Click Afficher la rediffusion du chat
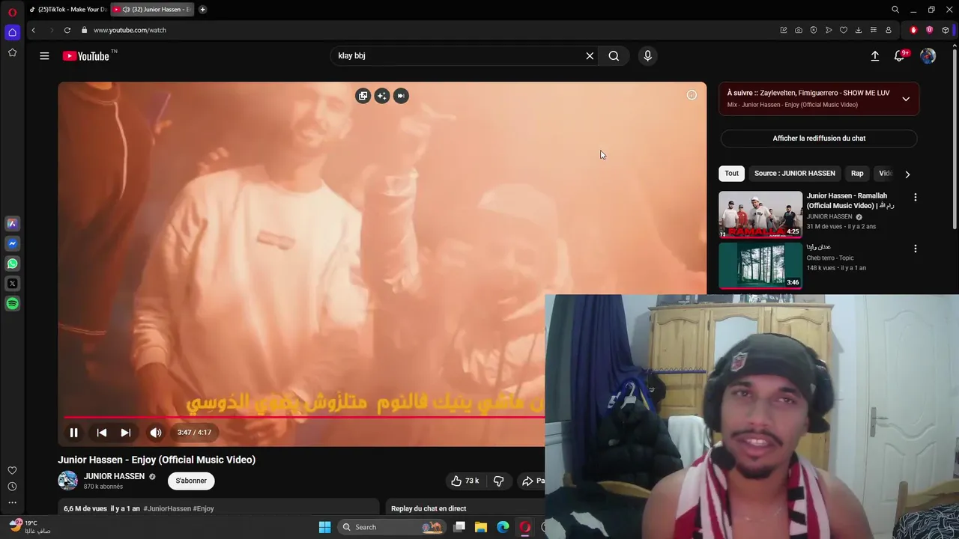Image resolution: width=959 pixels, height=539 pixels. click(819, 138)
